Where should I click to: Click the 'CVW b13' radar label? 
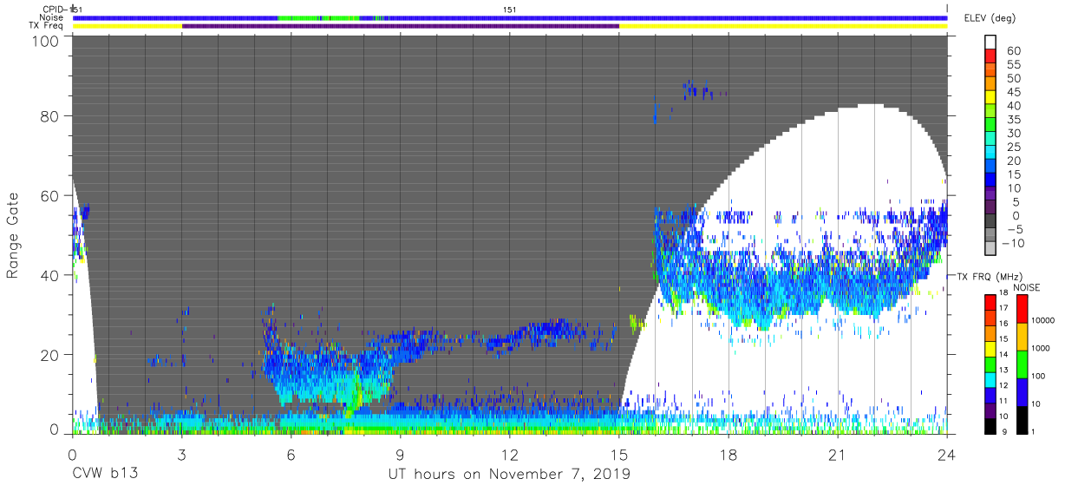pos(106,474)
